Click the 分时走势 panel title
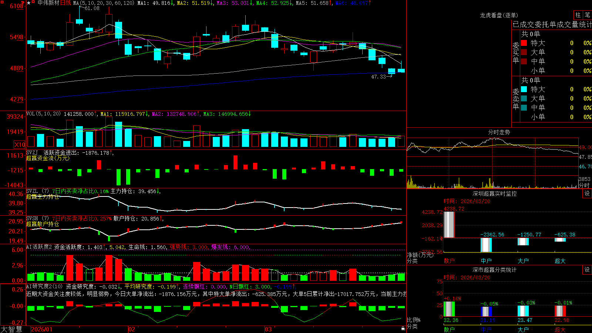592x333 pixels. point(499,132)
